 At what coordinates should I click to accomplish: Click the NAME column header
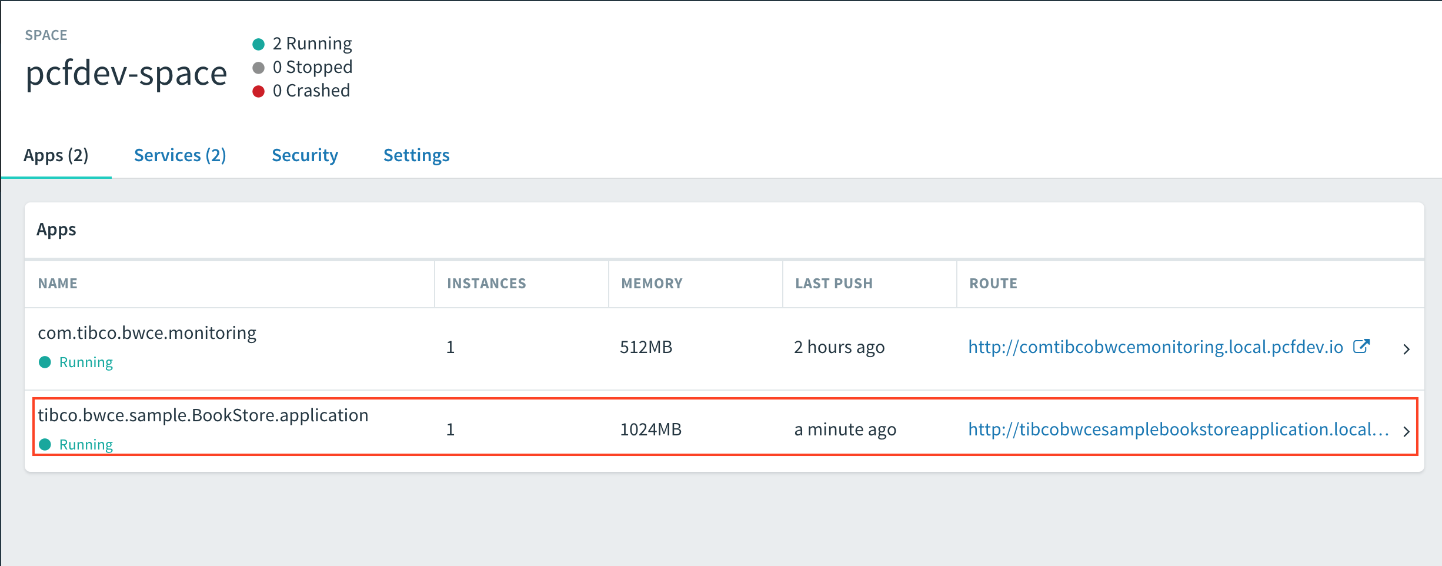tap(58, 284)
